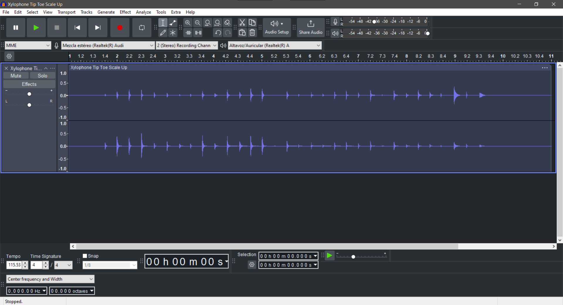Select the Draw (pencil) tool
The width and height of the screenshot is (563, 305).
163,33
